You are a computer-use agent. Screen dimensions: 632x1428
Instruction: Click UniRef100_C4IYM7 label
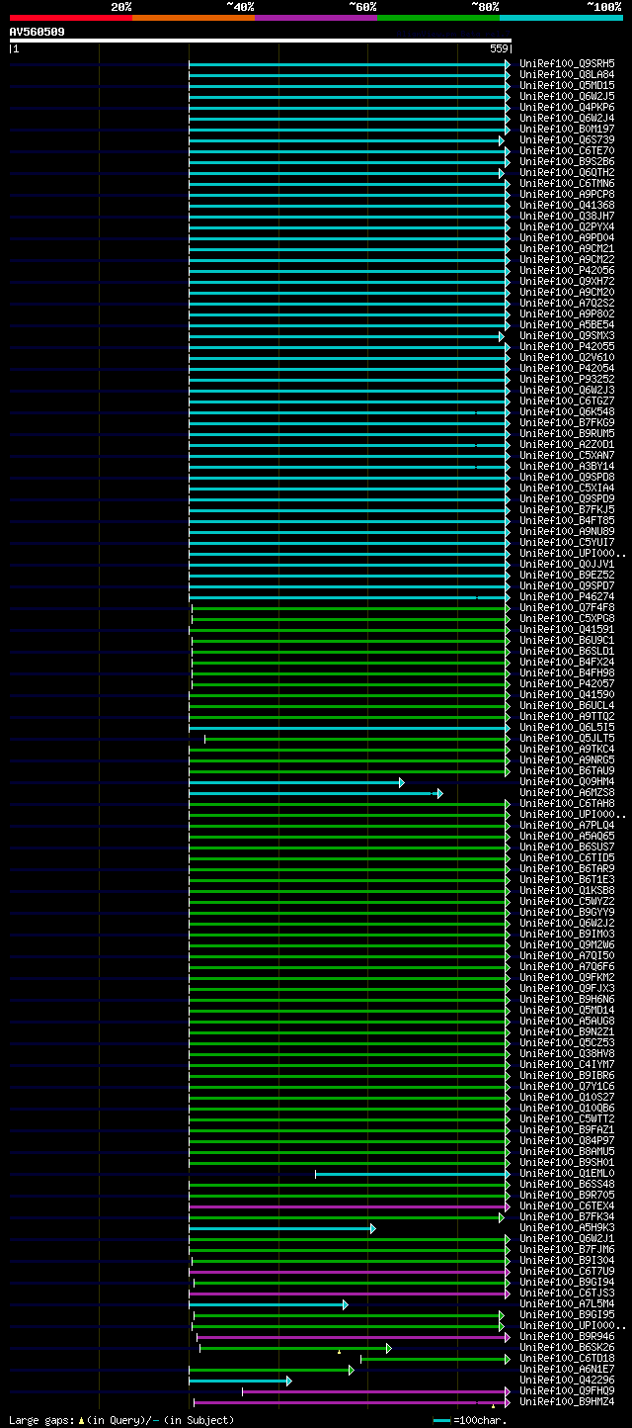tap(567, 1064)
